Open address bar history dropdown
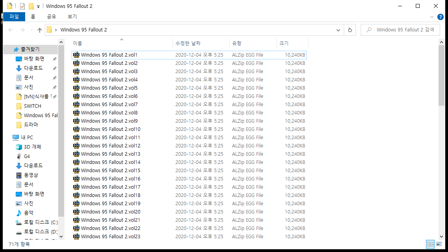Screen dimensions: 448x252 click(338, 30)
